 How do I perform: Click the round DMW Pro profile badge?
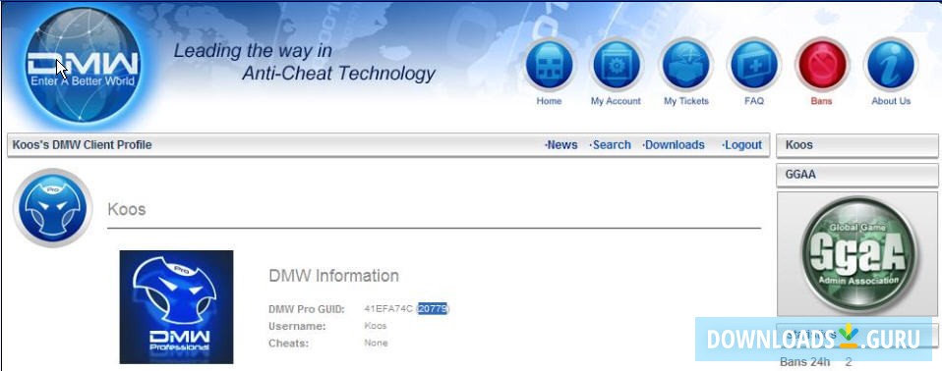tap(53, 208)
